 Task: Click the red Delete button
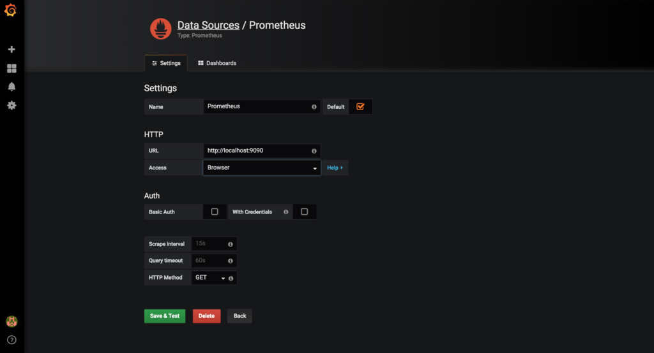click(x=206, y=316)
